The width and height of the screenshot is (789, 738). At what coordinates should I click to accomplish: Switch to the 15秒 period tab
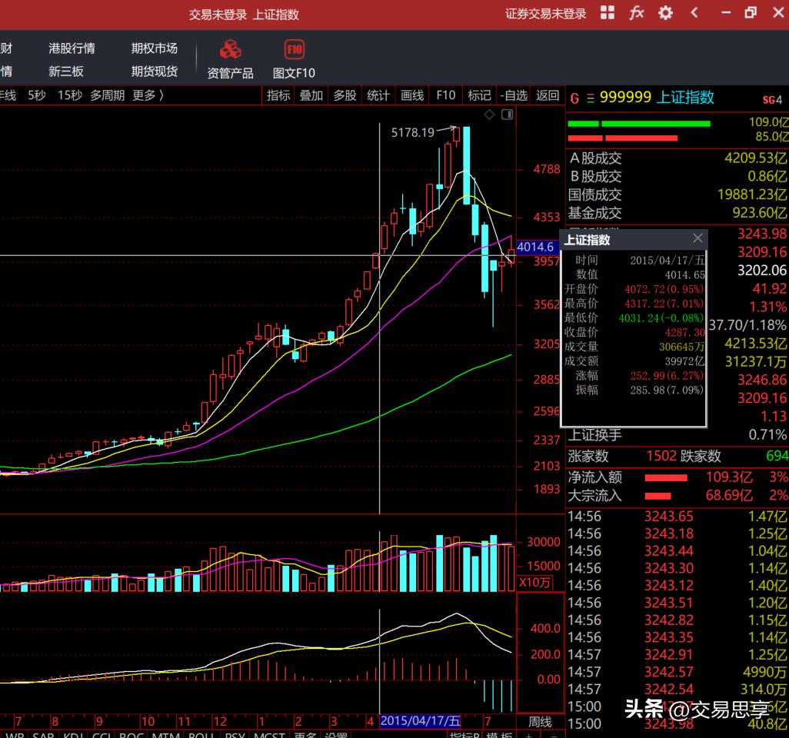point(69,95)
